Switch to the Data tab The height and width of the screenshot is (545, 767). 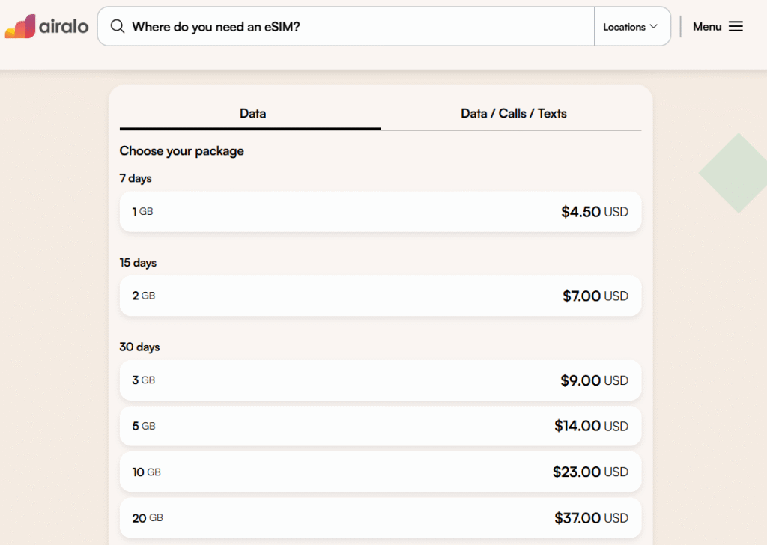tap(252, 114)
